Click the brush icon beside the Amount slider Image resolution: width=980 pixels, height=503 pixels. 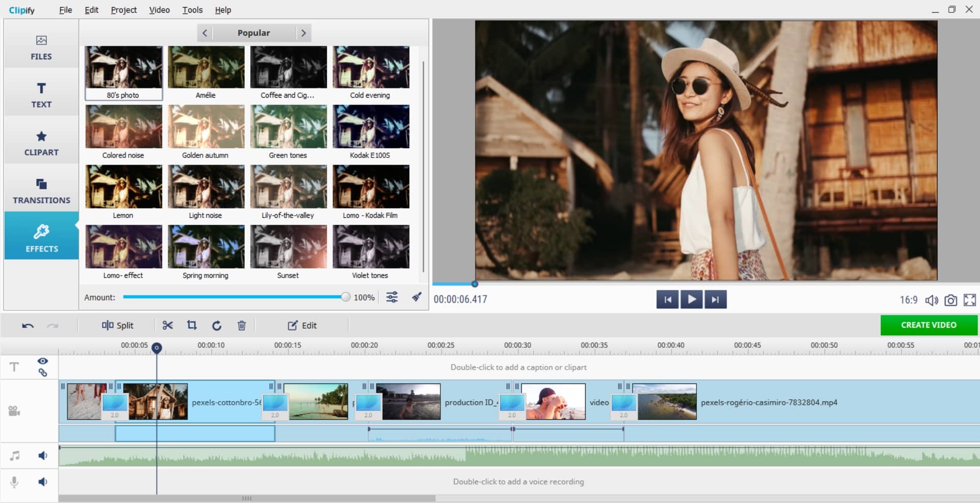[417, 297]
